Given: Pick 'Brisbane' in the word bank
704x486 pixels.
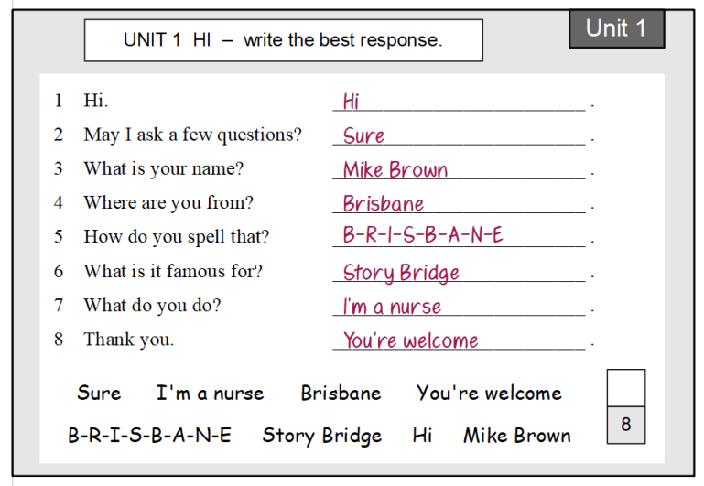Looking at the screenshot, I should pyautogui.click(x=341, y=394).
